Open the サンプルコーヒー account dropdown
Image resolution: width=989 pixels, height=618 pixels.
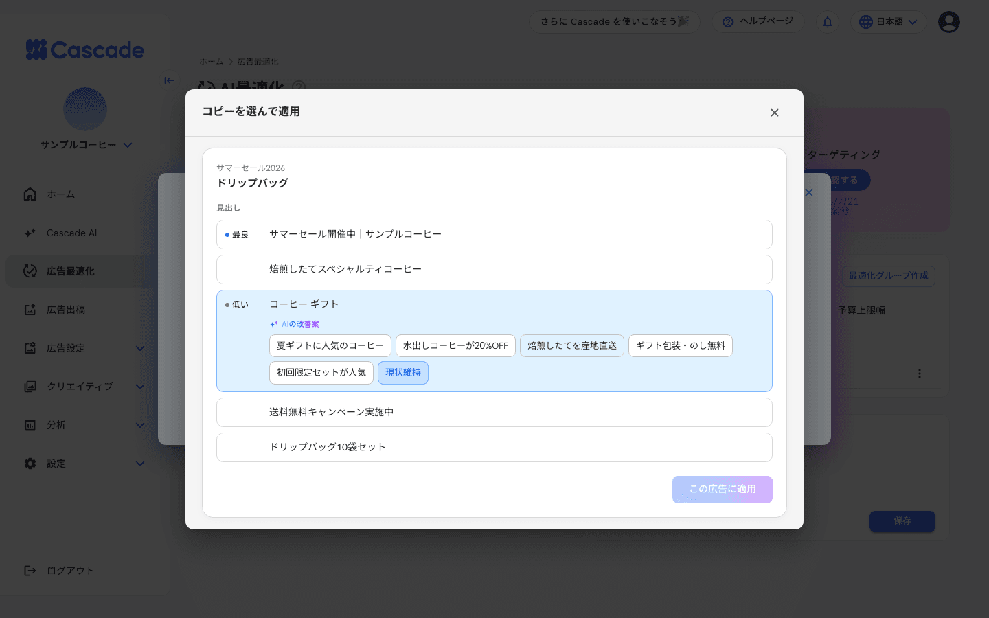click(86, 145)
